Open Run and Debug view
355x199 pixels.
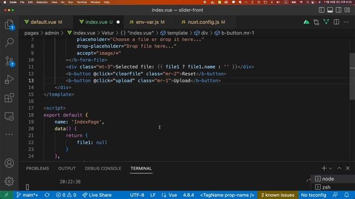[x=9, y=80]
